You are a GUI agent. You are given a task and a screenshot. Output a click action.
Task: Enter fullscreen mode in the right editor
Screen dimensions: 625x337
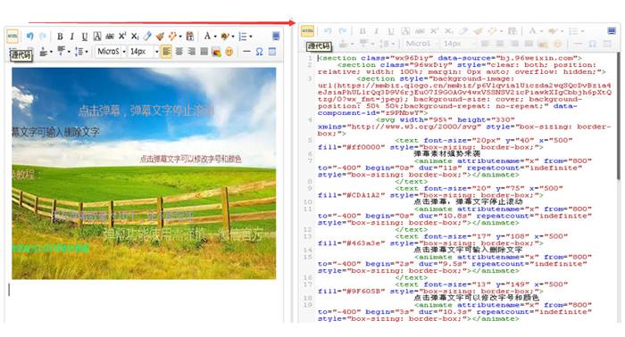[x=612, y=31]
